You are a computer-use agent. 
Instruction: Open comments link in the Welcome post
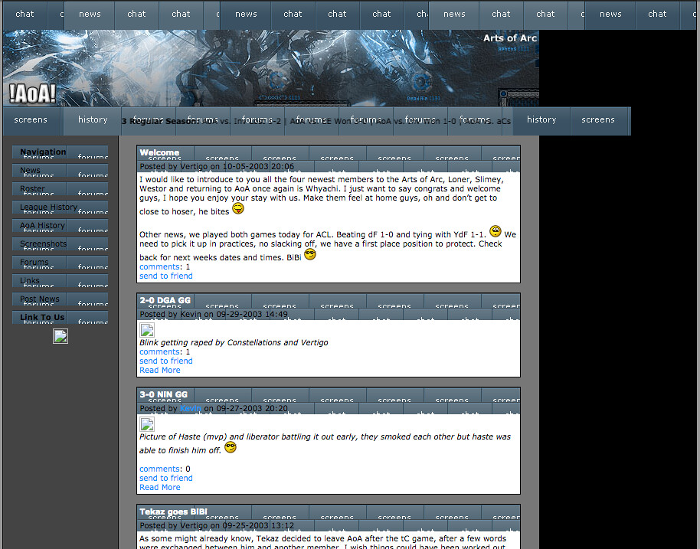coord(159,266)
